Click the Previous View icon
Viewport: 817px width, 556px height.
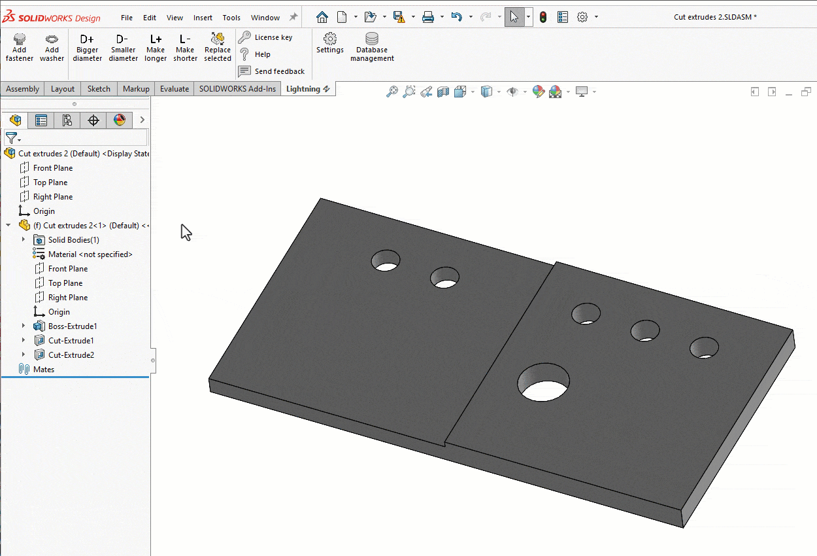pos(426,92)
